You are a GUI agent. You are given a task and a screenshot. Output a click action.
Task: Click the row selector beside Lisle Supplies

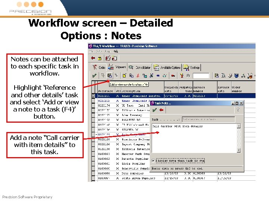point(93,163)
